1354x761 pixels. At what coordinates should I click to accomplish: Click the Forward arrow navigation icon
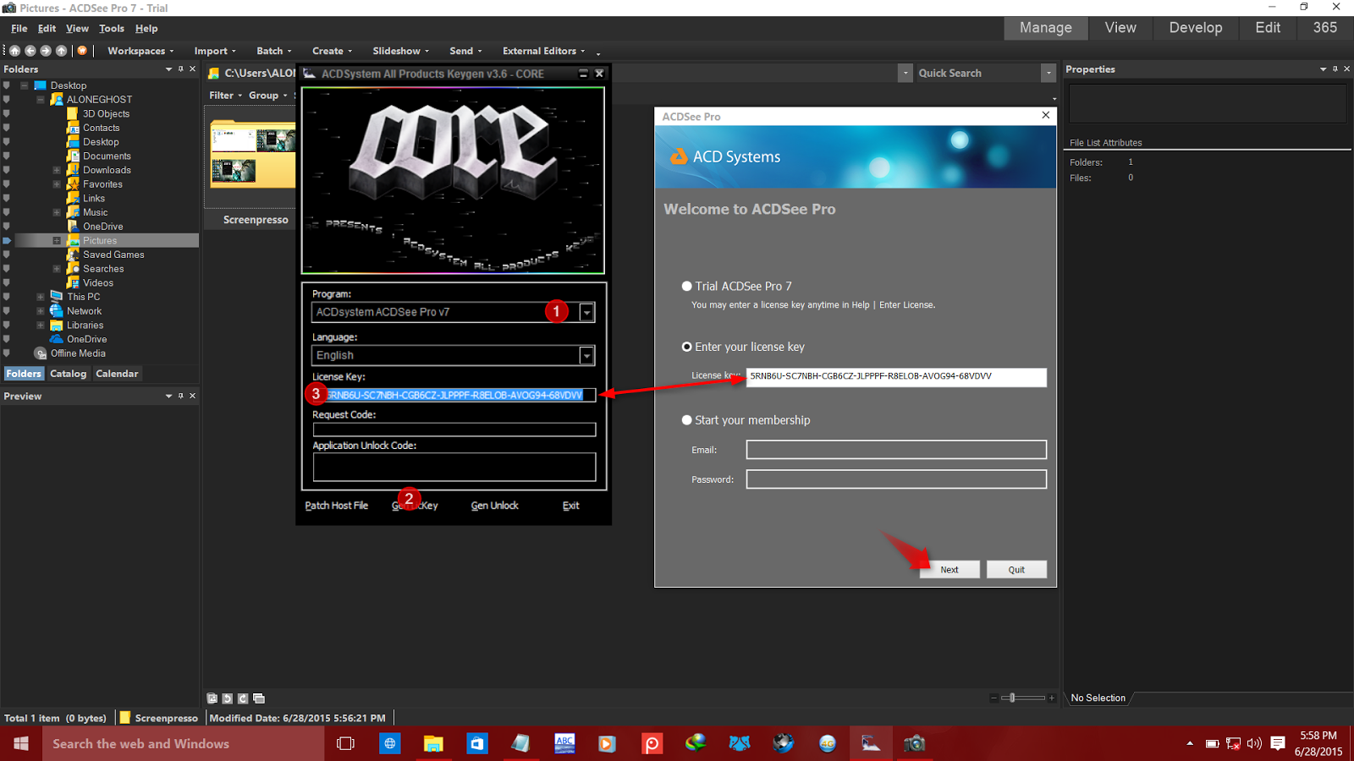pos(46,51)
